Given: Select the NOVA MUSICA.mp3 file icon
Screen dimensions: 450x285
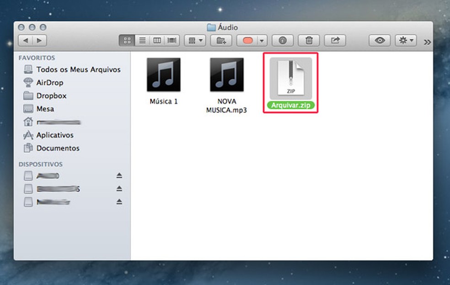Looking at the screenshot, I should click(x=227, y=75).
